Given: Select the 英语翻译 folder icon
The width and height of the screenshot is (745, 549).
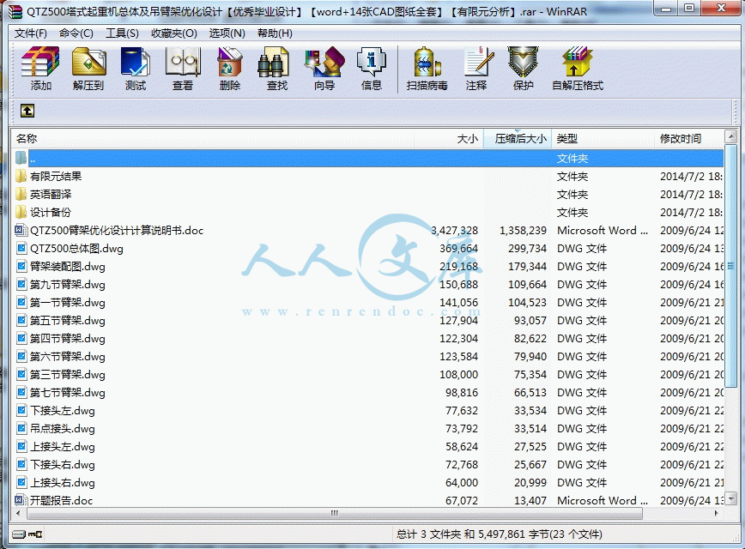Looking at the screenshot, I should 21,194.
